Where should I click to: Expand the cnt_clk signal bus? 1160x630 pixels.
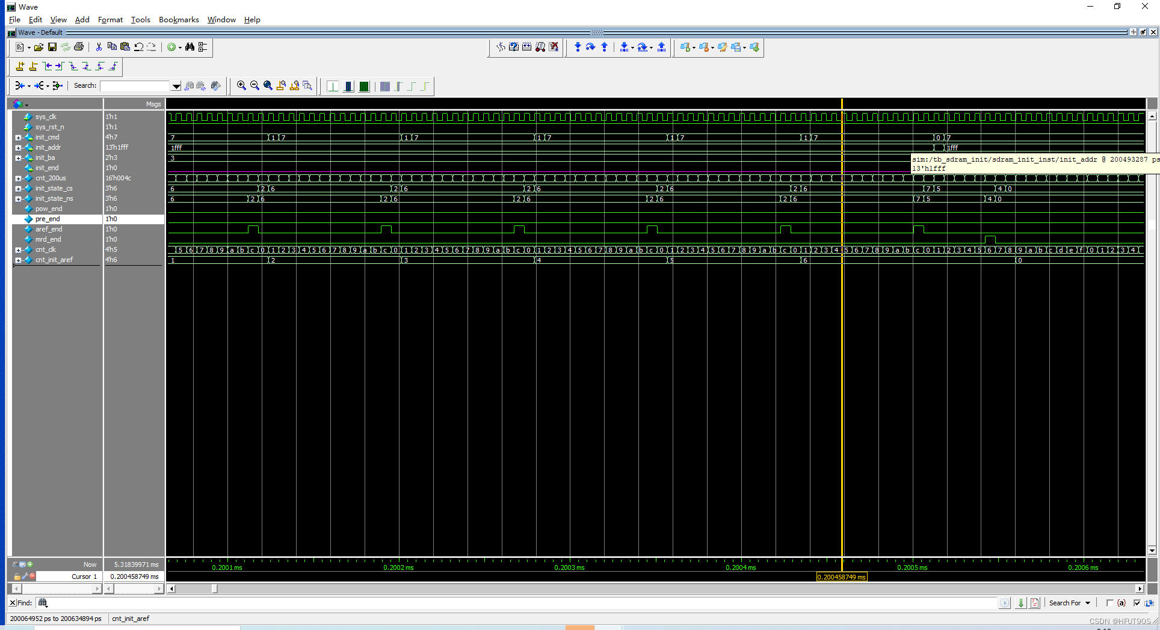point(18,250)
